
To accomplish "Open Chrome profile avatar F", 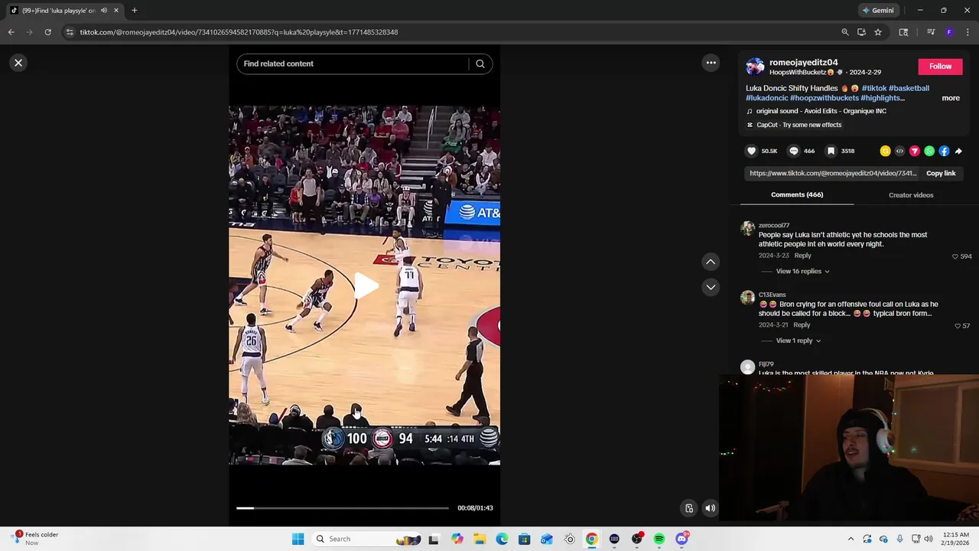I will [x=949, y=32].
